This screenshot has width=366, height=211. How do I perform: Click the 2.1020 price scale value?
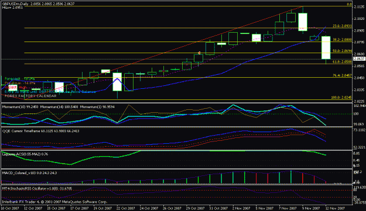[x=359, y=19]
